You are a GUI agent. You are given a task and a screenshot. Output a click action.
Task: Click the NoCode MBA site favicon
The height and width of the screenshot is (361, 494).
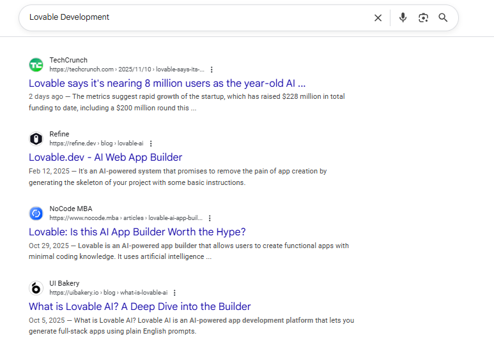36,213
